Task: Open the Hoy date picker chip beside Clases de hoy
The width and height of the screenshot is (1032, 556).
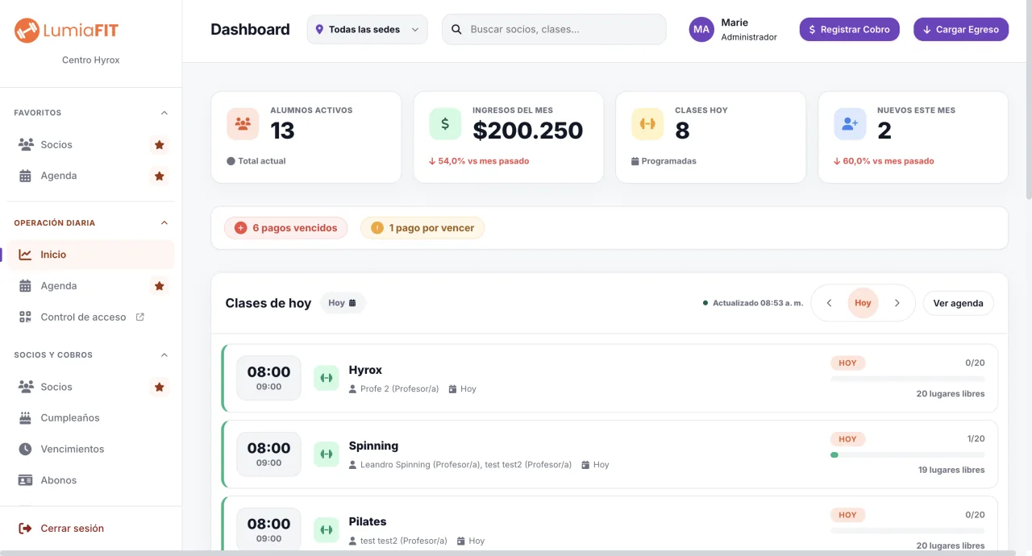Action: coord(343,303)
